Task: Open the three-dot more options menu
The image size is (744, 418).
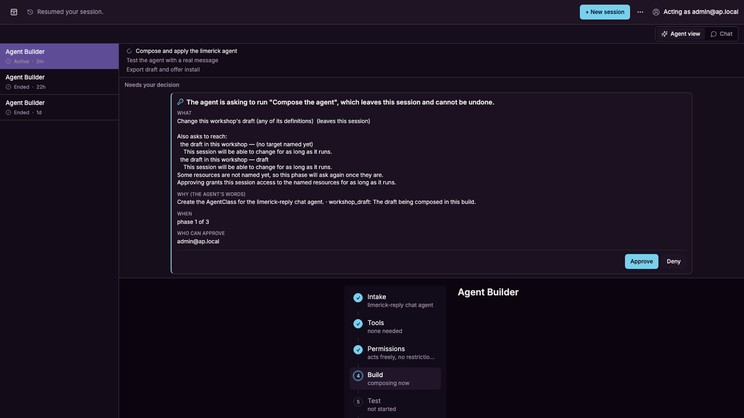Action: [x=640, y=12]
